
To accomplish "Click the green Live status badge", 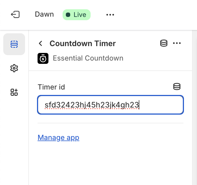I will 76,15.
